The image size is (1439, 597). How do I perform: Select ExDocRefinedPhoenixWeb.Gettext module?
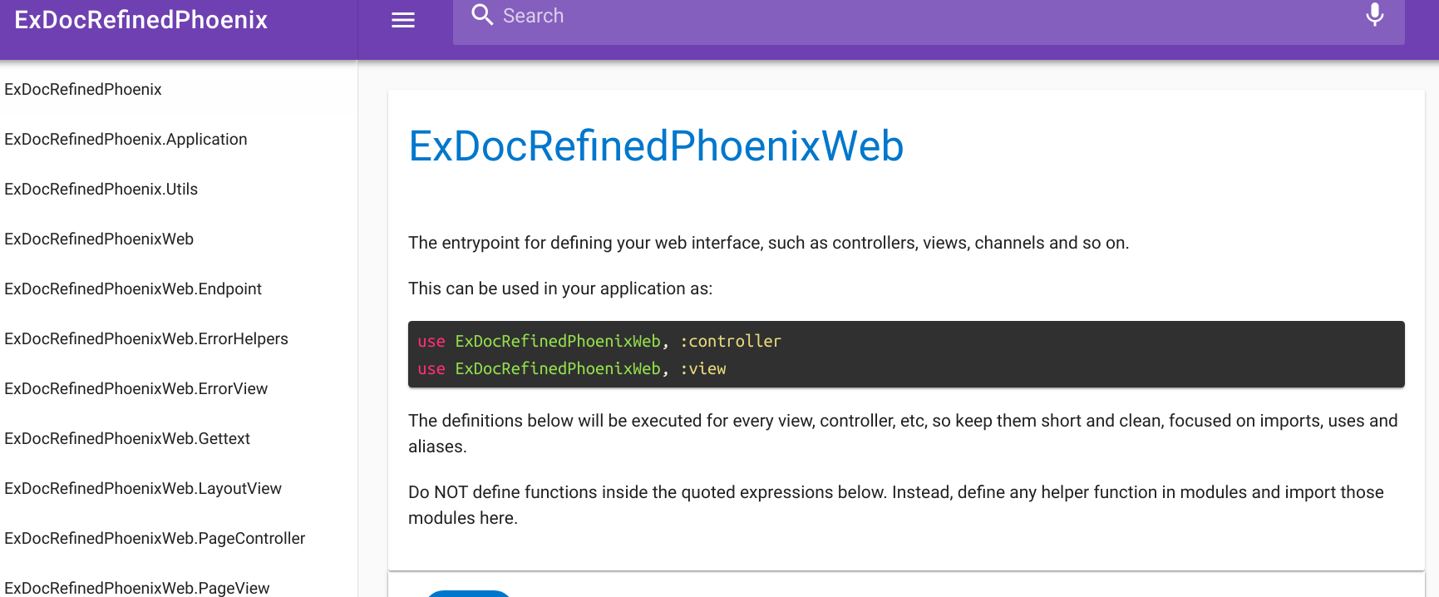point(127,438)
